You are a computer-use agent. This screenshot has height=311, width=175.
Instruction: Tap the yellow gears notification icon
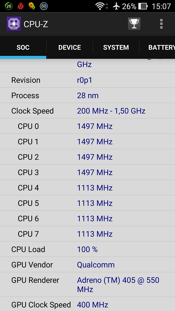pos(32,6)
